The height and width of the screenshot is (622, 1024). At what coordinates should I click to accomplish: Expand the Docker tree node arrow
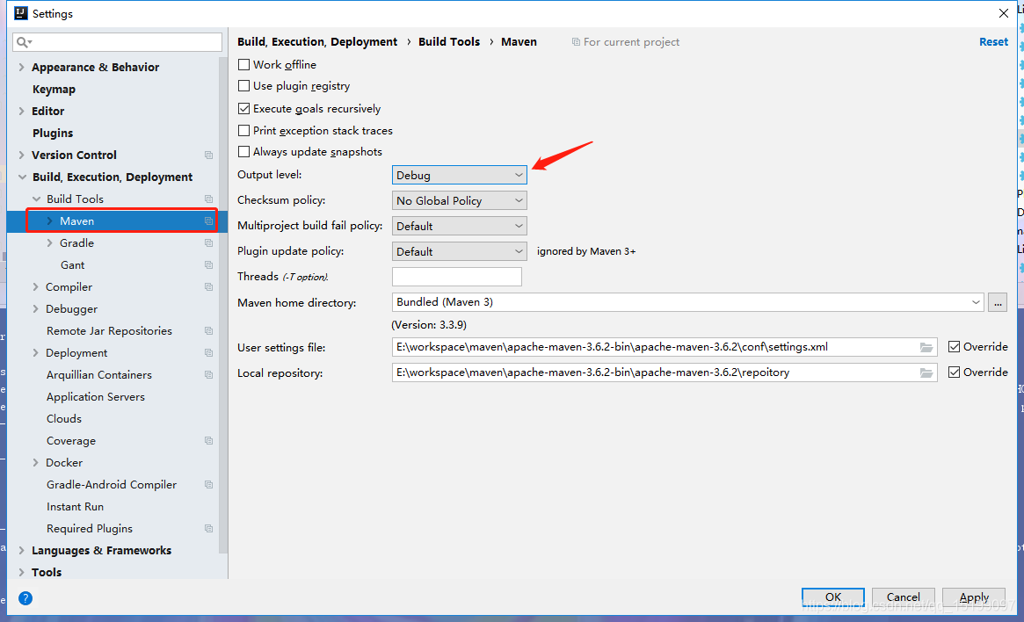tap(36, 463)
